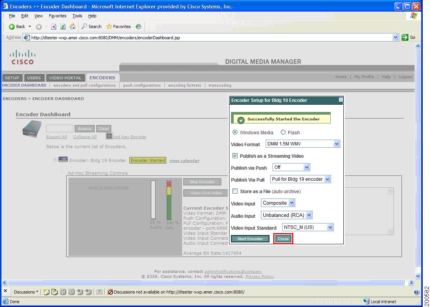Uncheck Publish as a Streaming Video
This screenshot has height=307, width=430.
coord(236,156)
